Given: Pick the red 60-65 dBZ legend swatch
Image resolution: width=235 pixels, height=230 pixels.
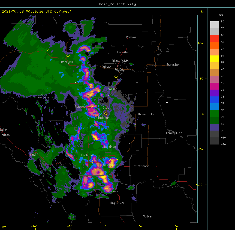Looking at the screenshot, I should (x=214, y=39).
